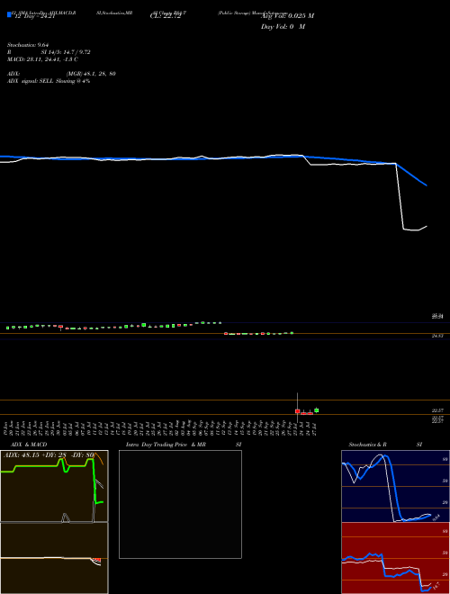Click the MACD histogram red bars
This screenshot has height=594, width=450.
(x=97, y=560)
